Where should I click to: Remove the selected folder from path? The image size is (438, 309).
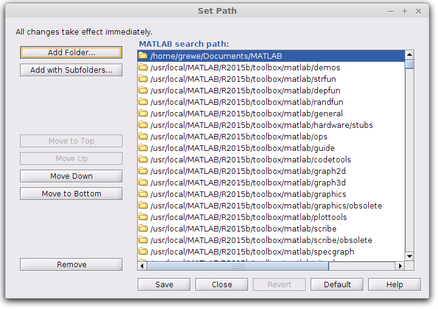[x=71, y=265]
